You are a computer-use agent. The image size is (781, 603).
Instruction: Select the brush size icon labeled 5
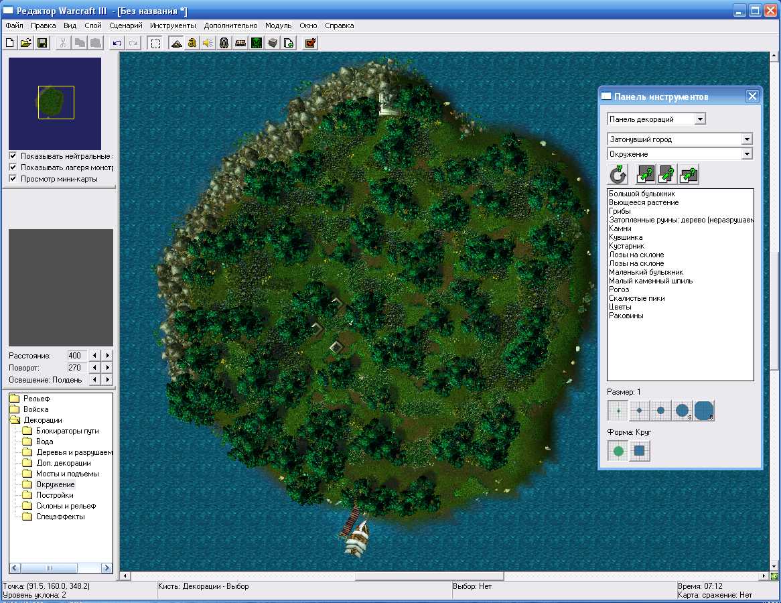tap(683, 411)
